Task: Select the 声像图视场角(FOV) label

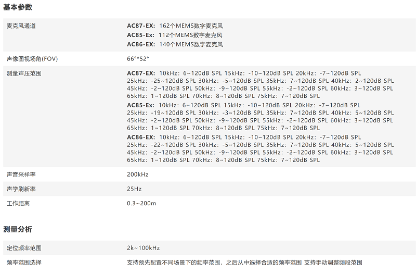Action: click(x=32, y=59)
